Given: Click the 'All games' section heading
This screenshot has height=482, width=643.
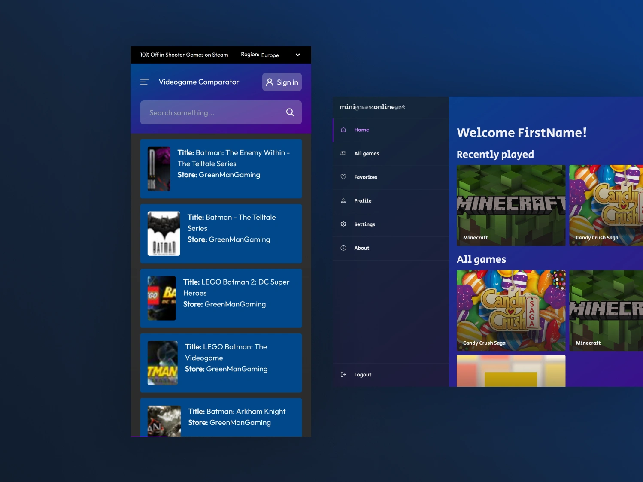Looking at the screenshot, I should [x=481, y=259].
